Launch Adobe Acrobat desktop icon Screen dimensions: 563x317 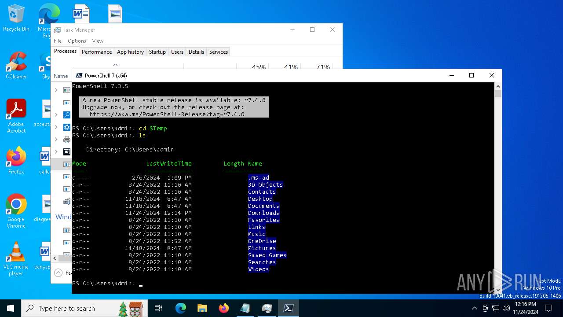point(16,116)
